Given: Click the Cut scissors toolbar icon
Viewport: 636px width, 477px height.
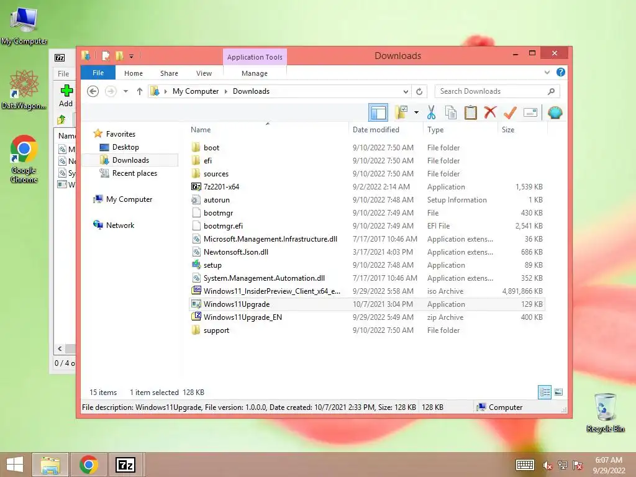Looking at the screenshot, I should [x=431, y=112].
